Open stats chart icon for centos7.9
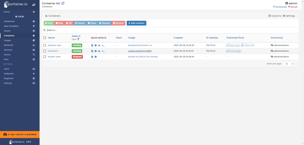The height and width of the screenshot is (145, 304). (x=99, y=51)
